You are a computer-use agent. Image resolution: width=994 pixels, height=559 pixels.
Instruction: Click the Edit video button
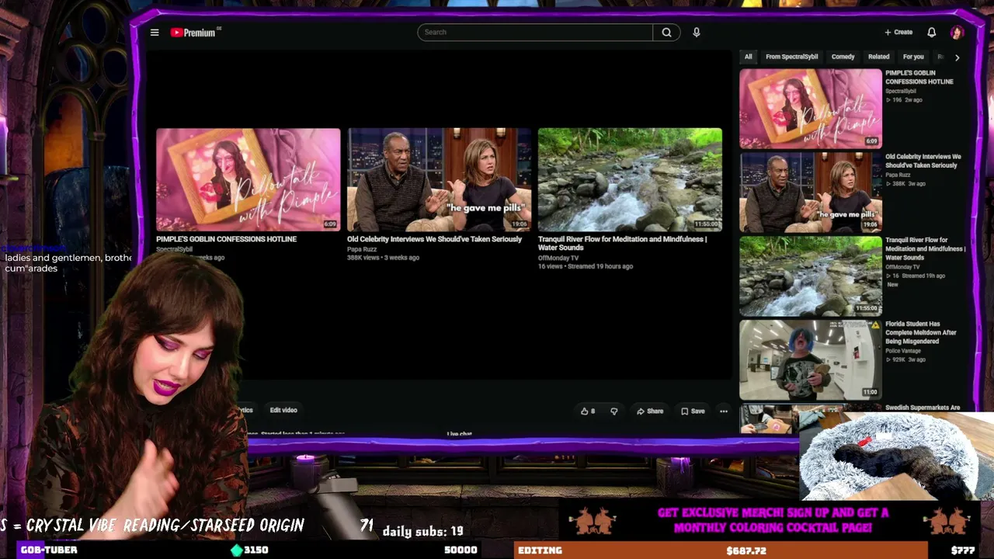pyautogui.click(x=283, y=410)
